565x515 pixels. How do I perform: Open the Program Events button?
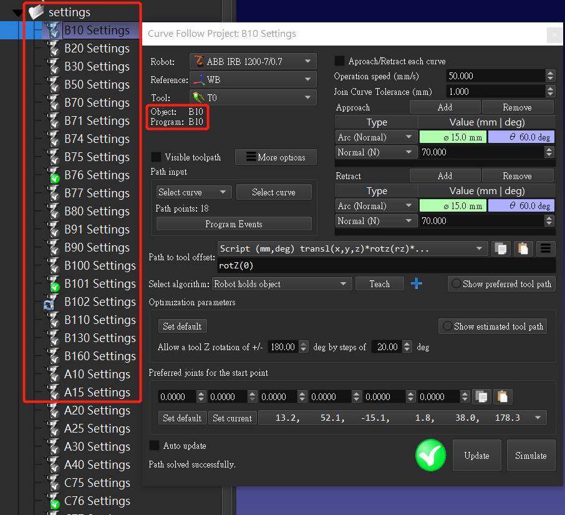click(233, 224)
